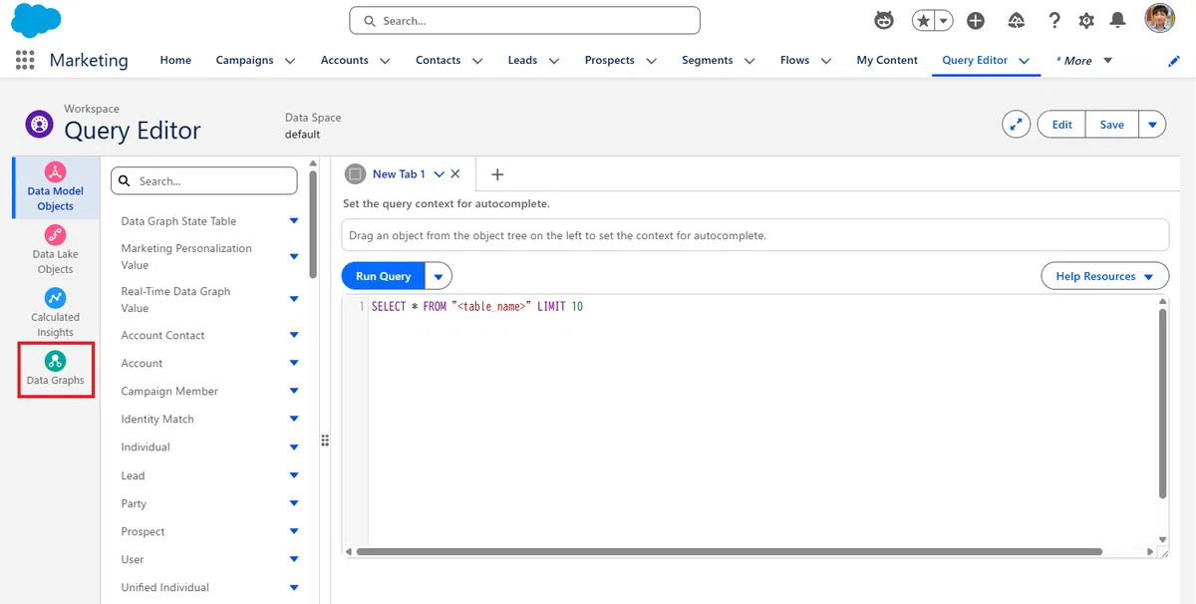Click the query context drop field
1196x604 pixels.
[754, 235]
